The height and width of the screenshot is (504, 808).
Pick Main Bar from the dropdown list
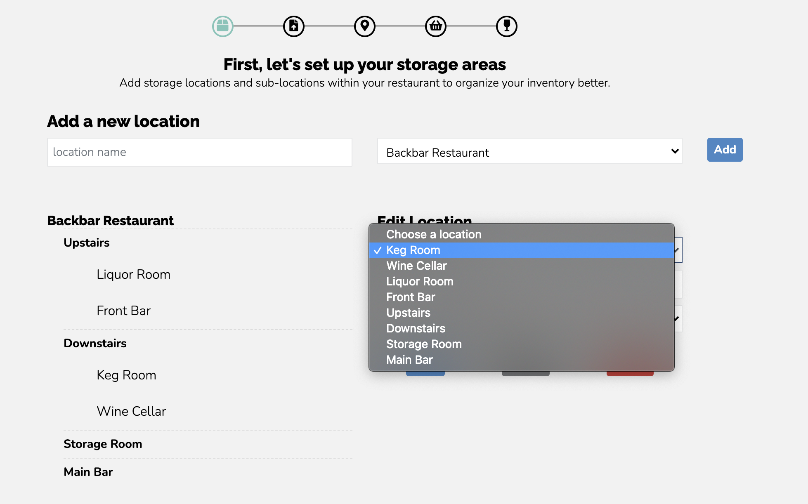click(x=409, y=360)
